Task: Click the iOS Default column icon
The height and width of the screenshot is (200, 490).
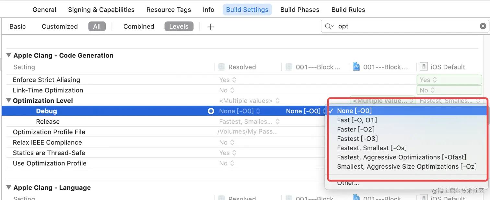Action: click(423, 67)
